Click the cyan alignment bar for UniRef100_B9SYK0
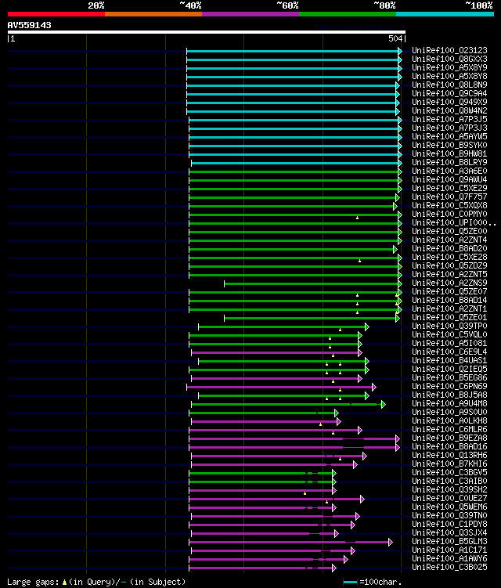Image resolution: width=501 pixels, height=588 pixels. [294, 146]
